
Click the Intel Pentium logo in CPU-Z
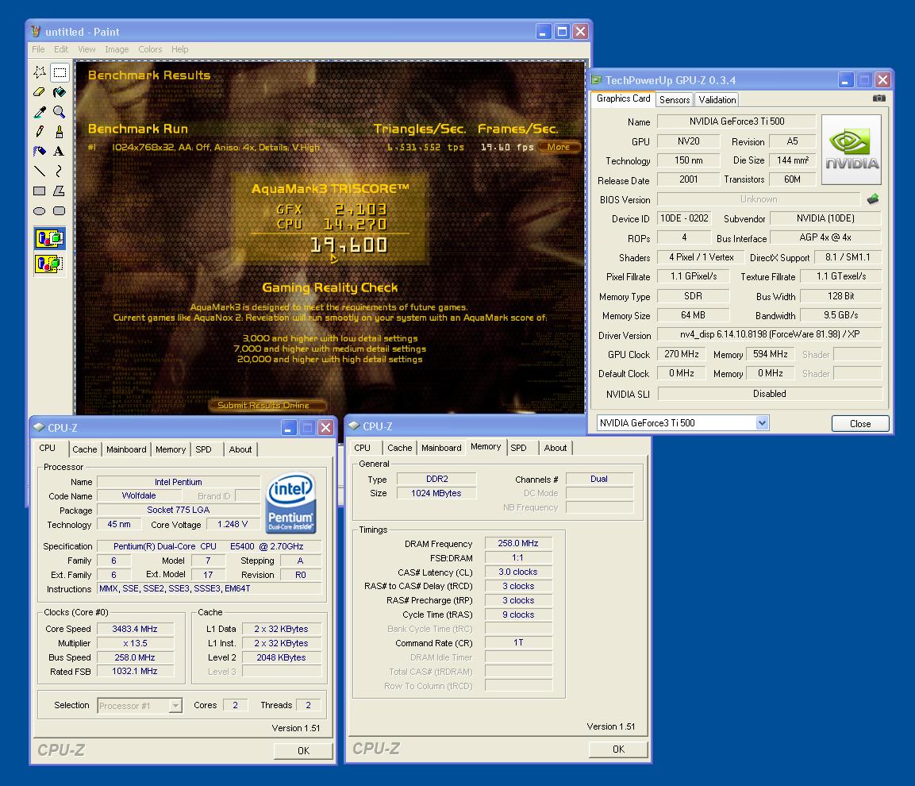click(290, 503)
